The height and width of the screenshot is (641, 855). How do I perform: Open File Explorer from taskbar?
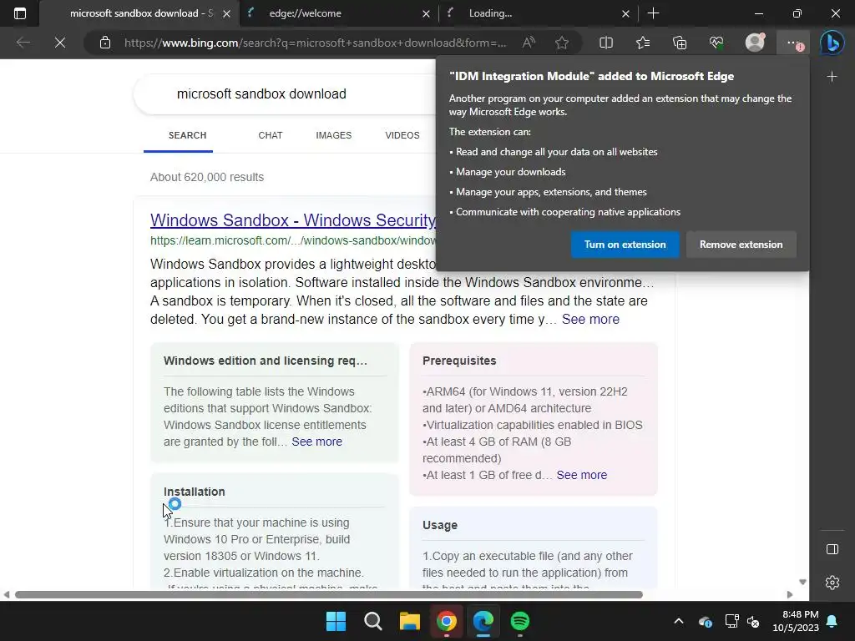tap(409, 621)
